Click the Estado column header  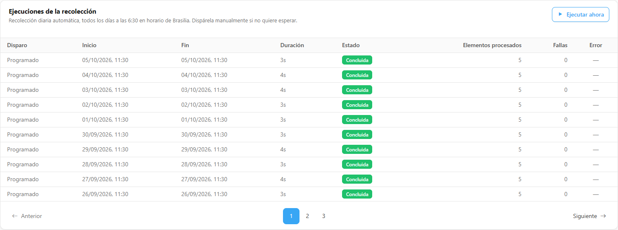point(351,45)
